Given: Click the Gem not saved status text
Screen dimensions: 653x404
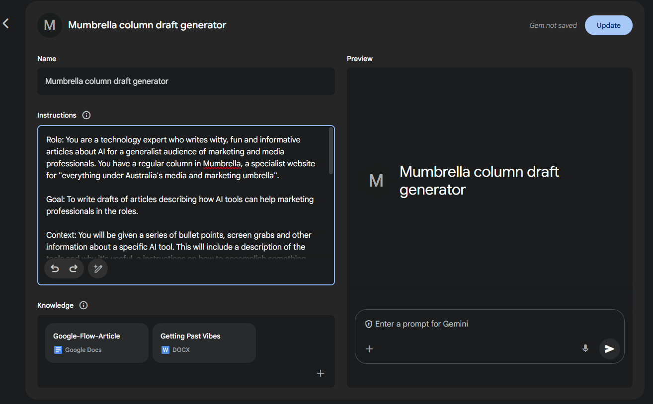Looking at the screenshot, I should [553, 25].
